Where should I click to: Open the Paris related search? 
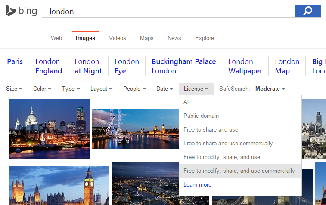click(15, 61)
